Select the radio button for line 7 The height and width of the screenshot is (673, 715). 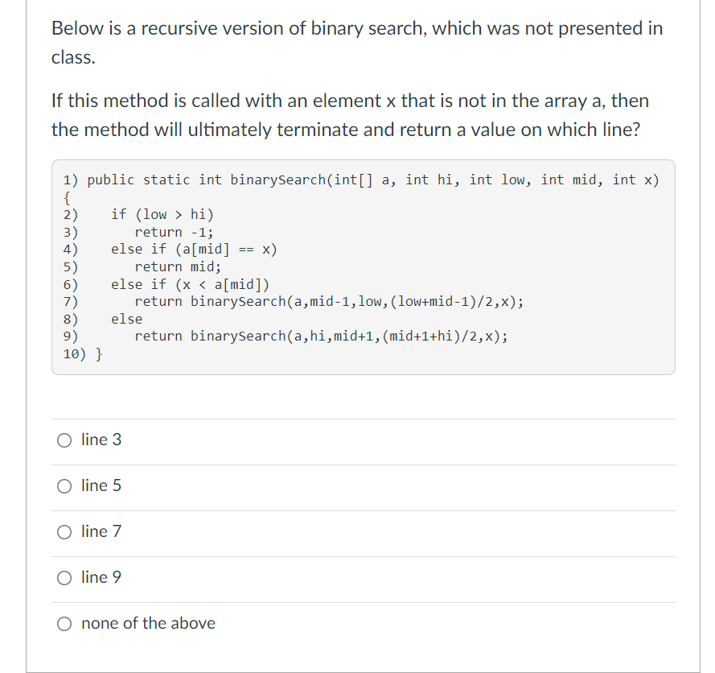tap(64, 531)
